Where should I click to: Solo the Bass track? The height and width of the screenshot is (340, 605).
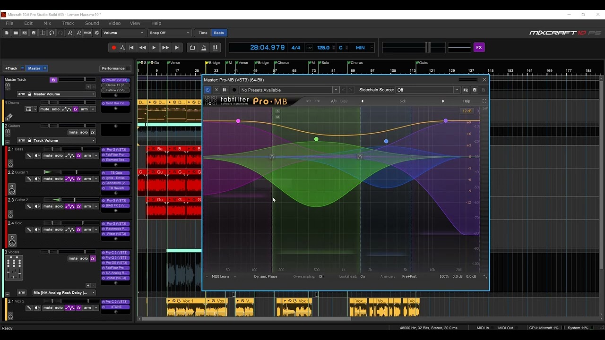coord(59,156)
